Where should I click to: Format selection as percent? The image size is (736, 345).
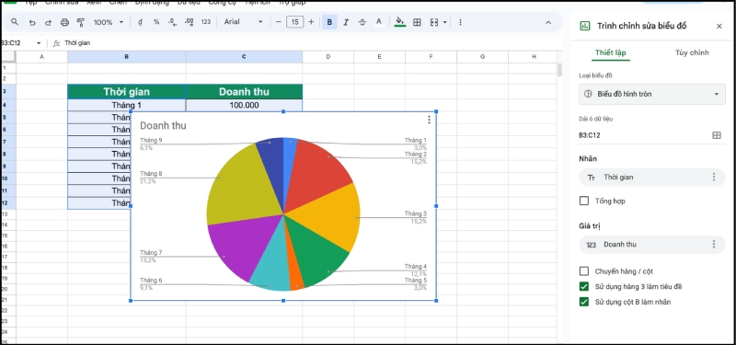[156, 22]
